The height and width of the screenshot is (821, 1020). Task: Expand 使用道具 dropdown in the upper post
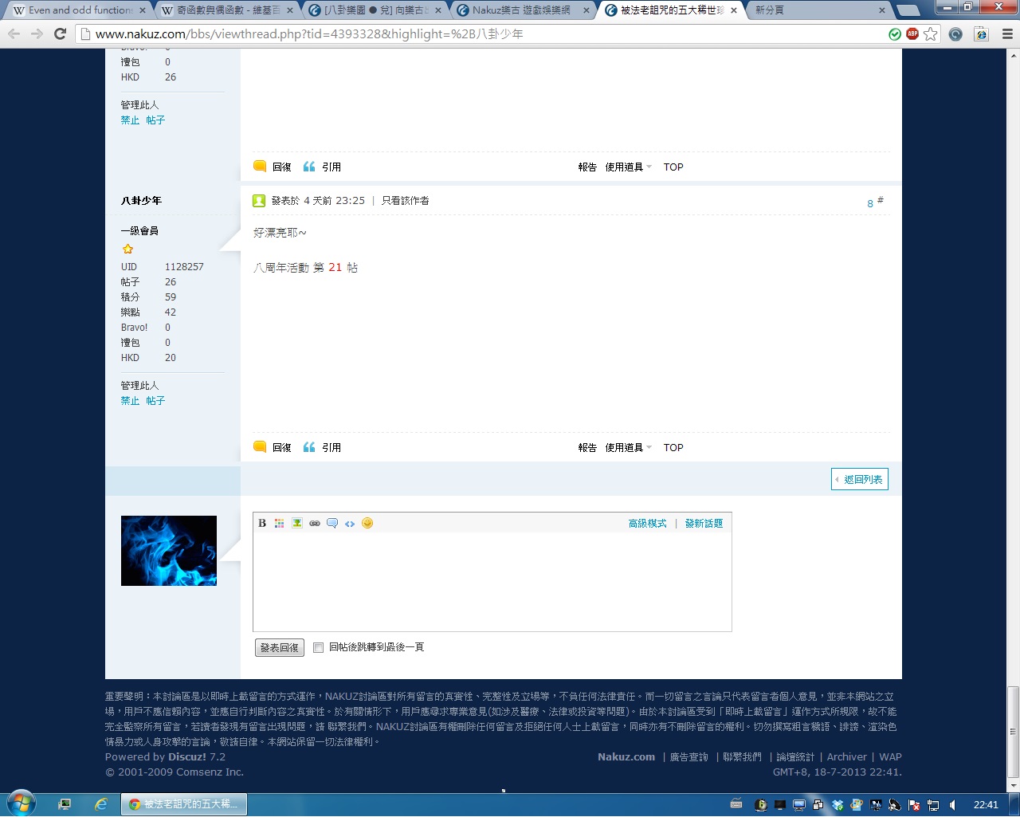pyautogui.click(x=628, y=167)
